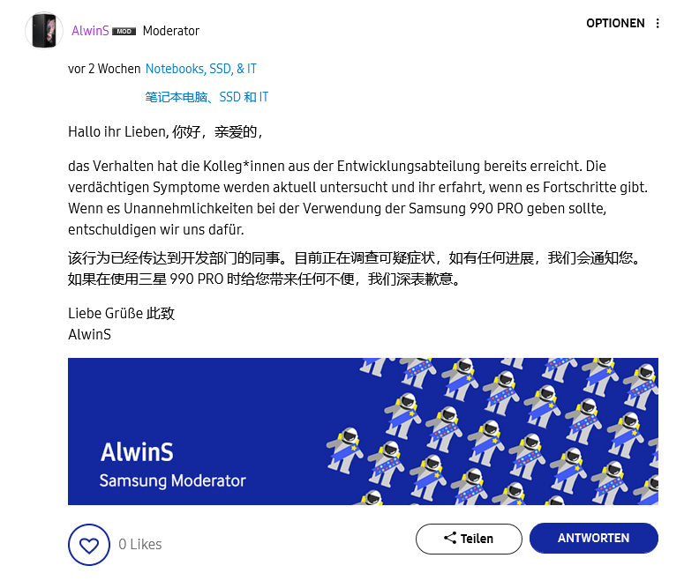Viewport: 684px width, 588px height.
Task: Click the AlwinS username link
Action: [90, 31]
